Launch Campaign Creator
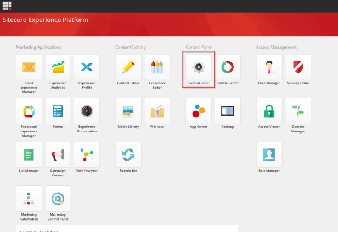This screenshot has height=232, width=338. [x=58, y=155]
